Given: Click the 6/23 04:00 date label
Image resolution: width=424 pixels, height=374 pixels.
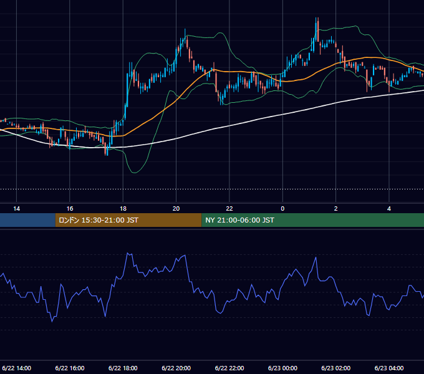Looking at the screenshot, I should [389, 368].
